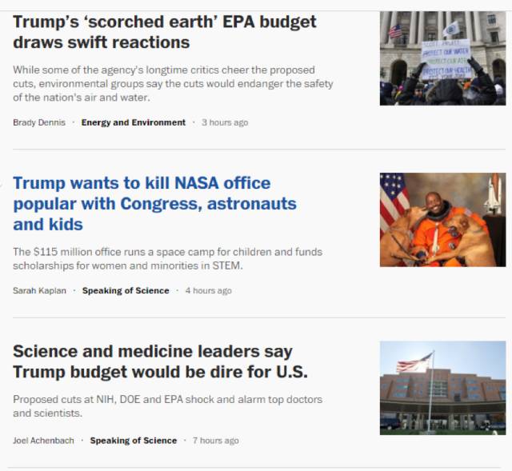This screenshot has width=512, height=471.
Task: Open author Brady Dennis's page
Action: click(39, 122)
